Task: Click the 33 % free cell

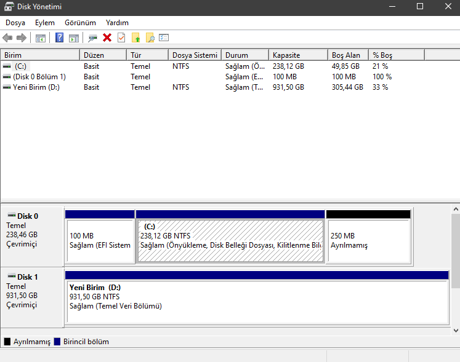Action: pos(380,87)
